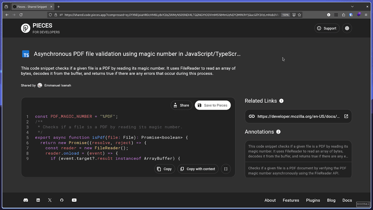Open the browser extensions grid panel

(336, 15)
